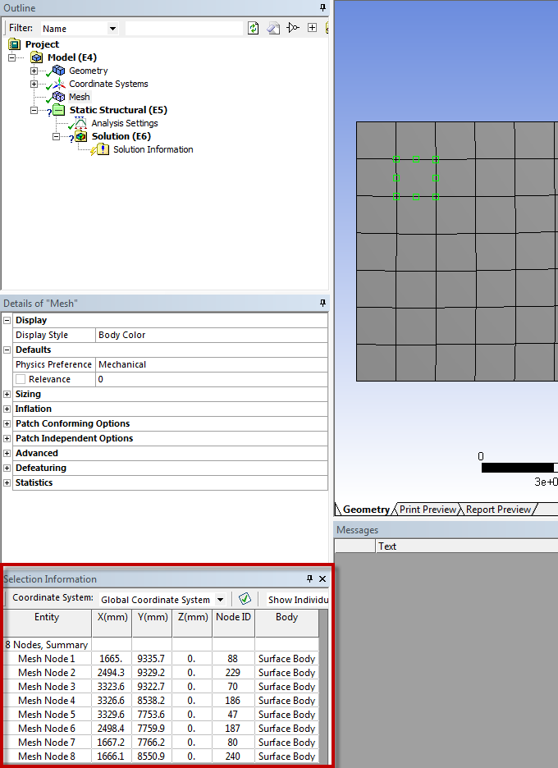Collapse the Defaults section
The height and width of the screenshot is (768, 558).
7,350
